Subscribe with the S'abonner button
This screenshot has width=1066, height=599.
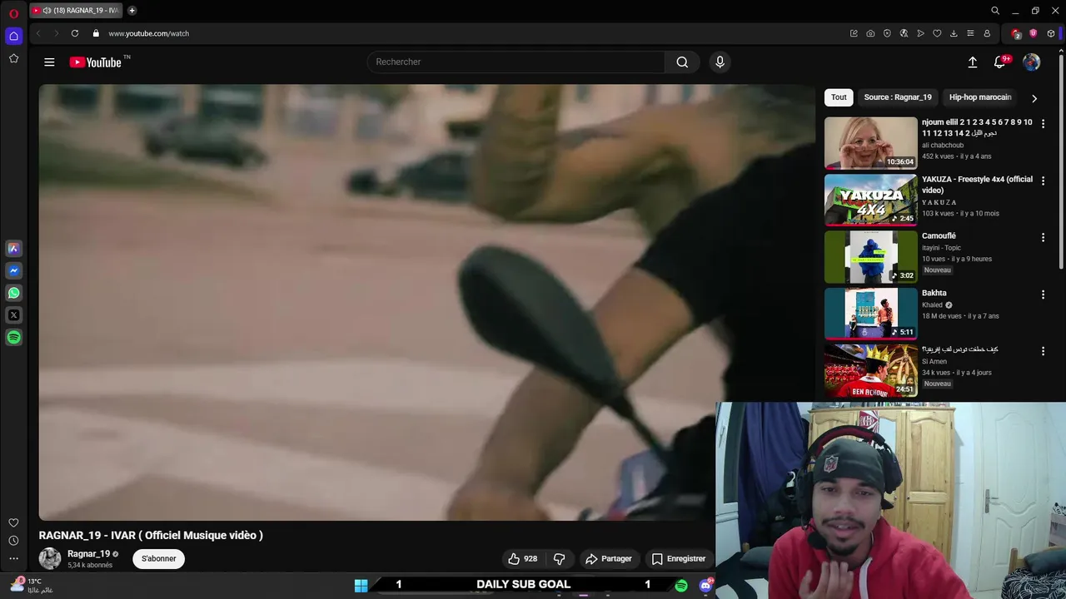pyautogui.click(x=159, y=558)
